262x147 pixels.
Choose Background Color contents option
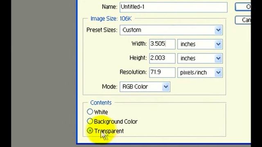90,121
